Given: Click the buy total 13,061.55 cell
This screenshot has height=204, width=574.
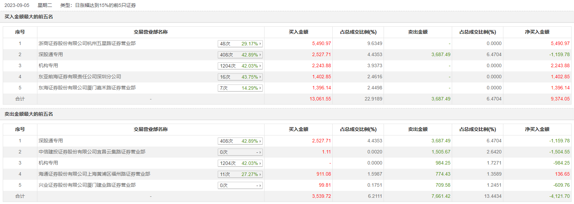Looking at the screenshot, I should pyautogui.click(x=320, y=99).
